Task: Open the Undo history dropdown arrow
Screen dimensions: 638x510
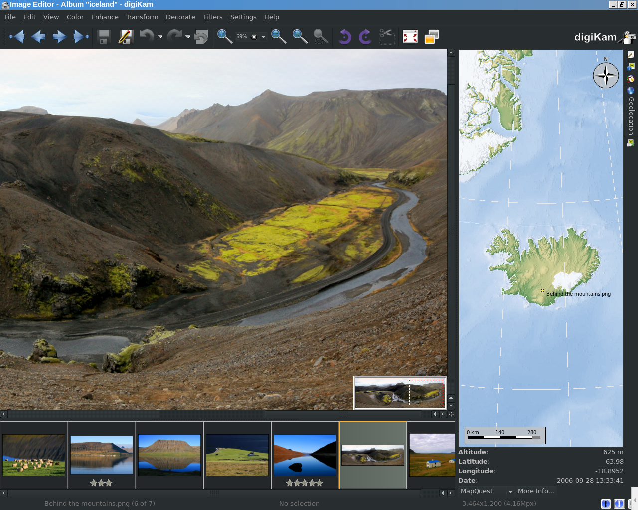Action: (160, 37)
